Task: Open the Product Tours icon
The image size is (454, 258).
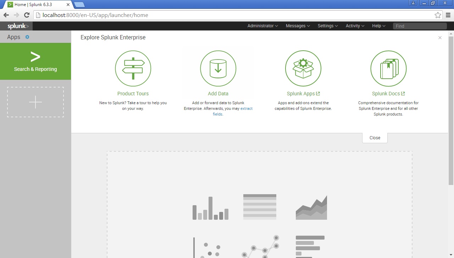Action: tap(133, 68)
